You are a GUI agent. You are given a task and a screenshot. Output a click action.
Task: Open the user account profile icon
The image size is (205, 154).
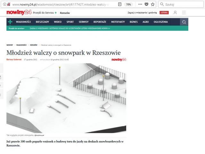pyautogui.click(x=175, y=13)
